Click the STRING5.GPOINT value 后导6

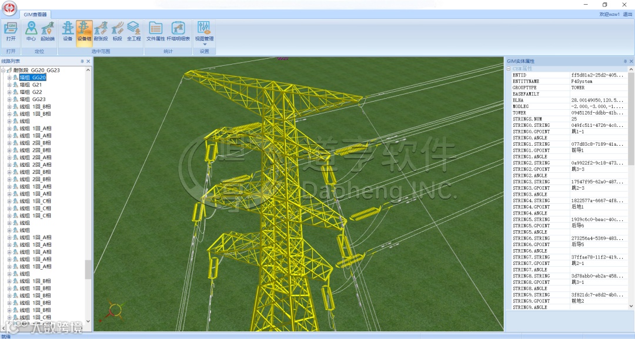(577, 226)
